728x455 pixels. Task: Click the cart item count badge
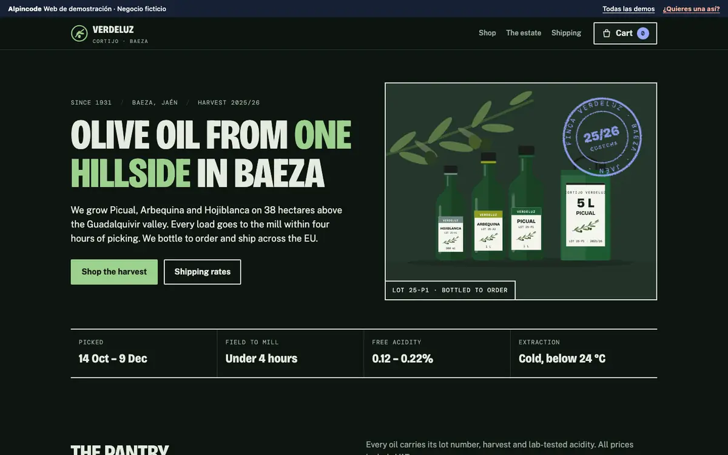point(643,33)
